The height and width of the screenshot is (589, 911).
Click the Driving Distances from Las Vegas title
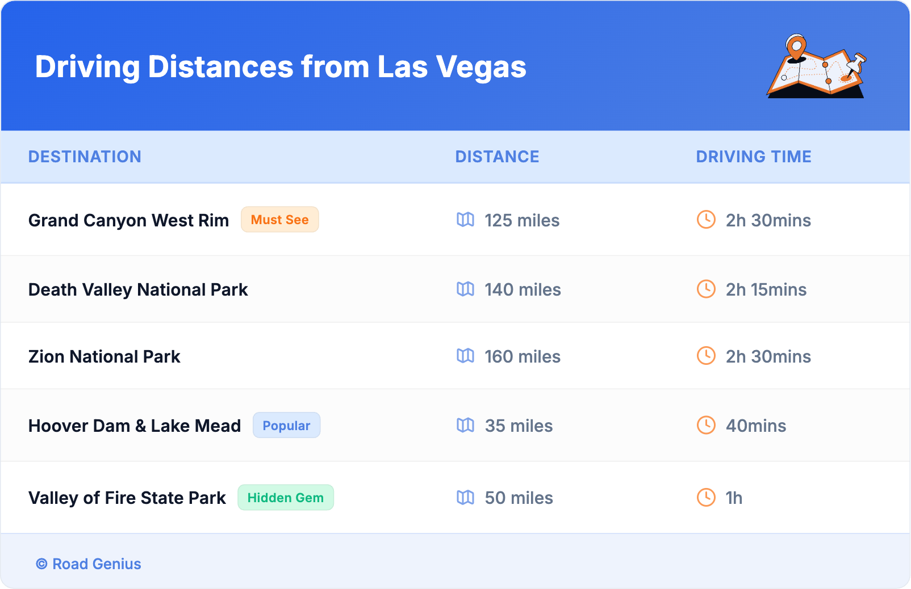click(281, 67)
